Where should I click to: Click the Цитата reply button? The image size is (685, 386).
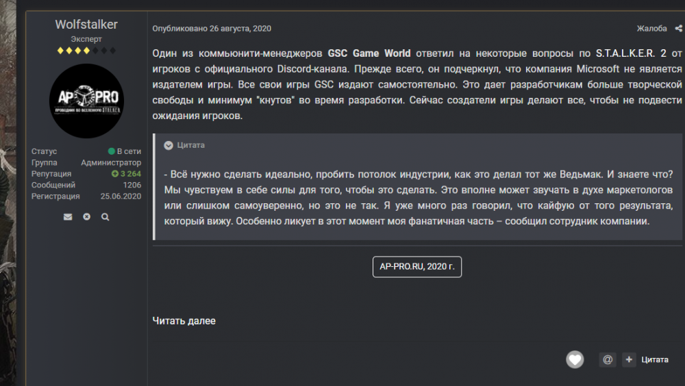655,359
